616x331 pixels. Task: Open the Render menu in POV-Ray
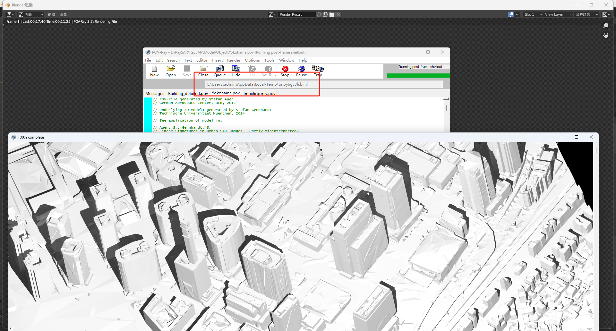pyautogui.click(x=234, y=60)
